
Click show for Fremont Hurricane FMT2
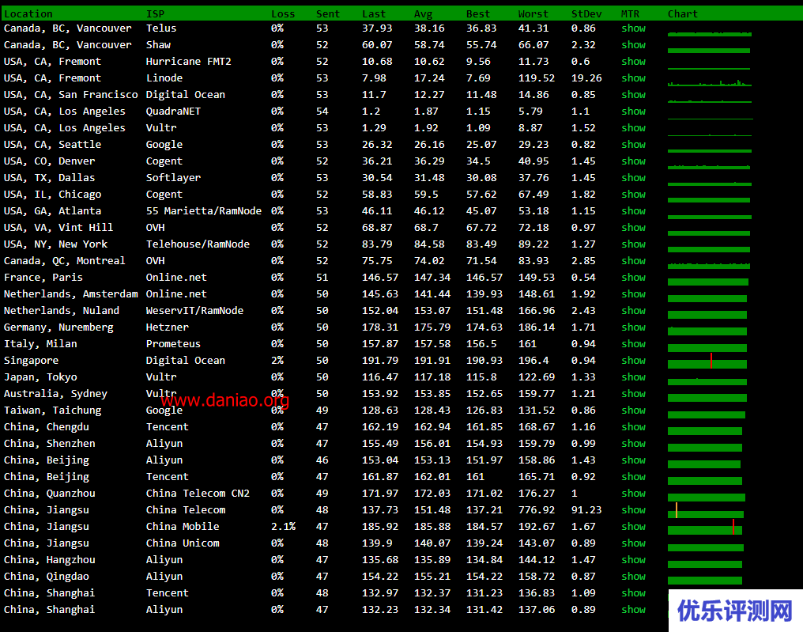point(634,62)
